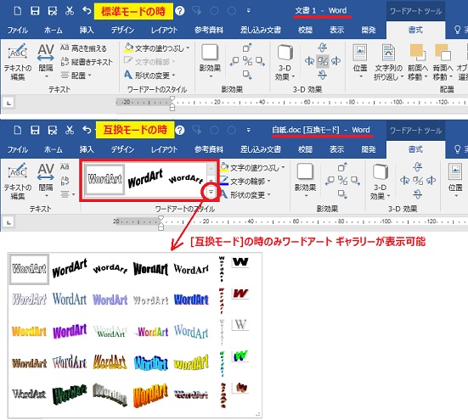Image resolution: width=468 pixels, height=420 pixels.
Task: Click tab selector button left of lower ruler
Action: [8, 222]
